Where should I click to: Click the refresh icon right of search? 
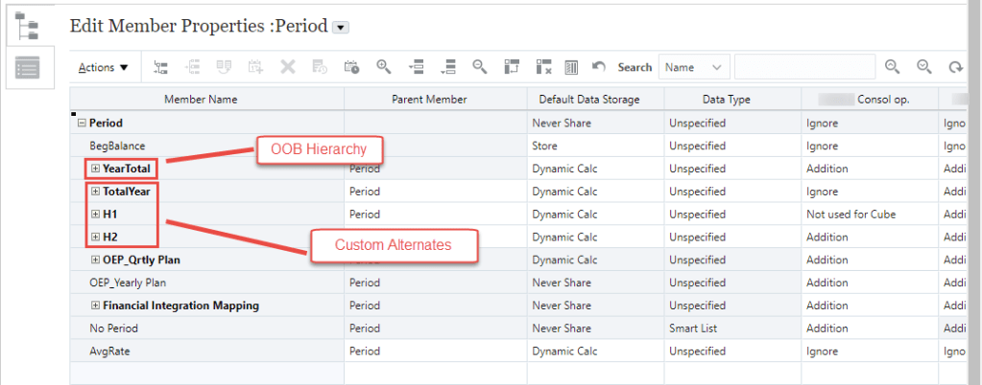[955, 67]
